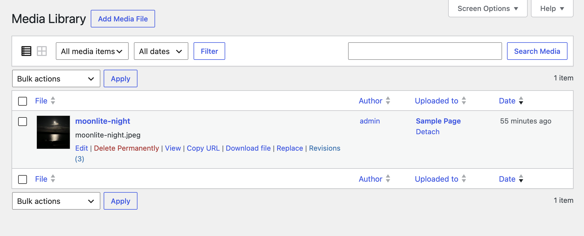Viewport: 584px width, 236px height.
Task: Open the moonlite-night thumbnail image
Action: (x=53, y=132)
